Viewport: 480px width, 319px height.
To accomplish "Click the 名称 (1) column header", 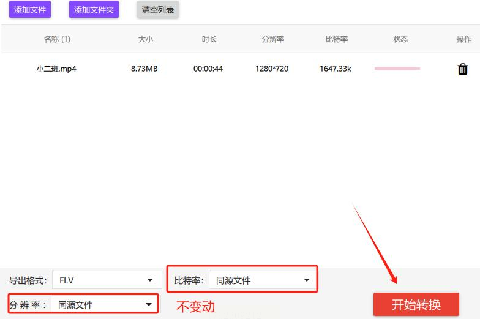I will tap(58, 39).
